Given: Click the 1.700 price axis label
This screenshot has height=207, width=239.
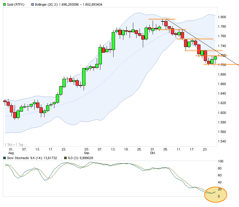Looking at the screenshot, I should click(x=222, y=65).
